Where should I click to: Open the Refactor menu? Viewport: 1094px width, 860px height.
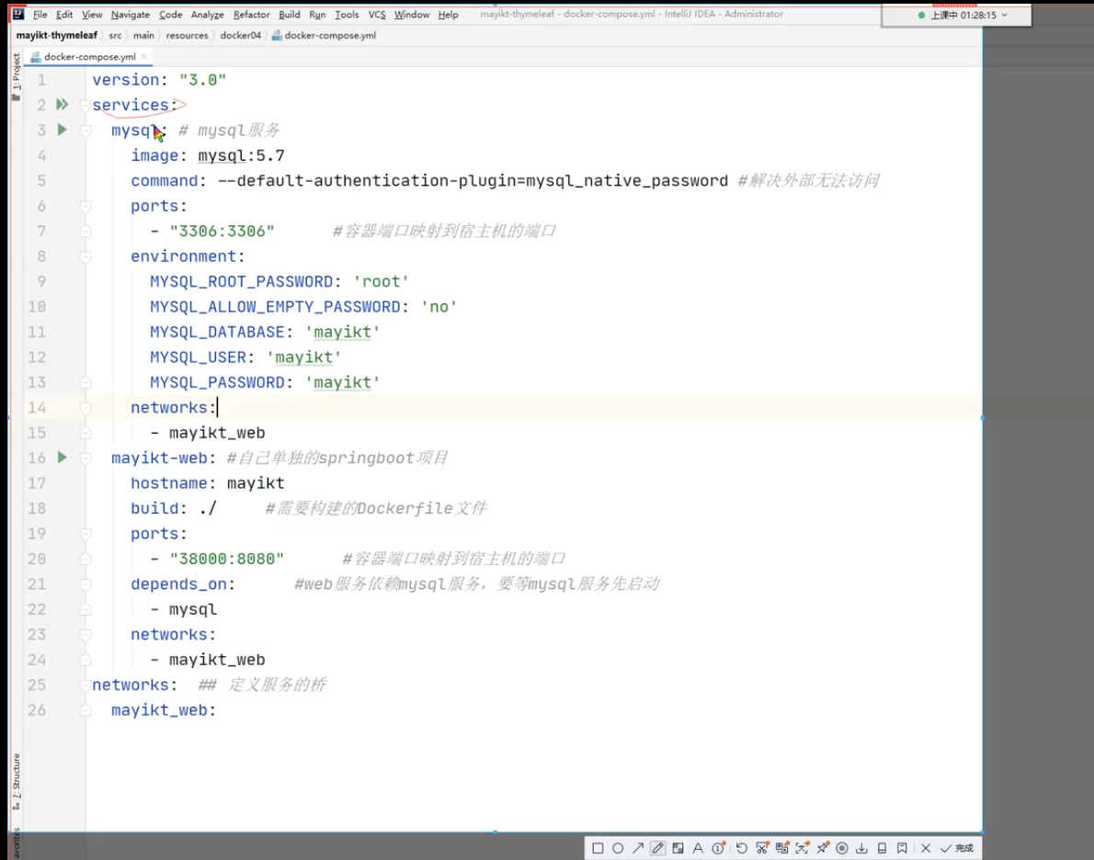click(254, 14)
